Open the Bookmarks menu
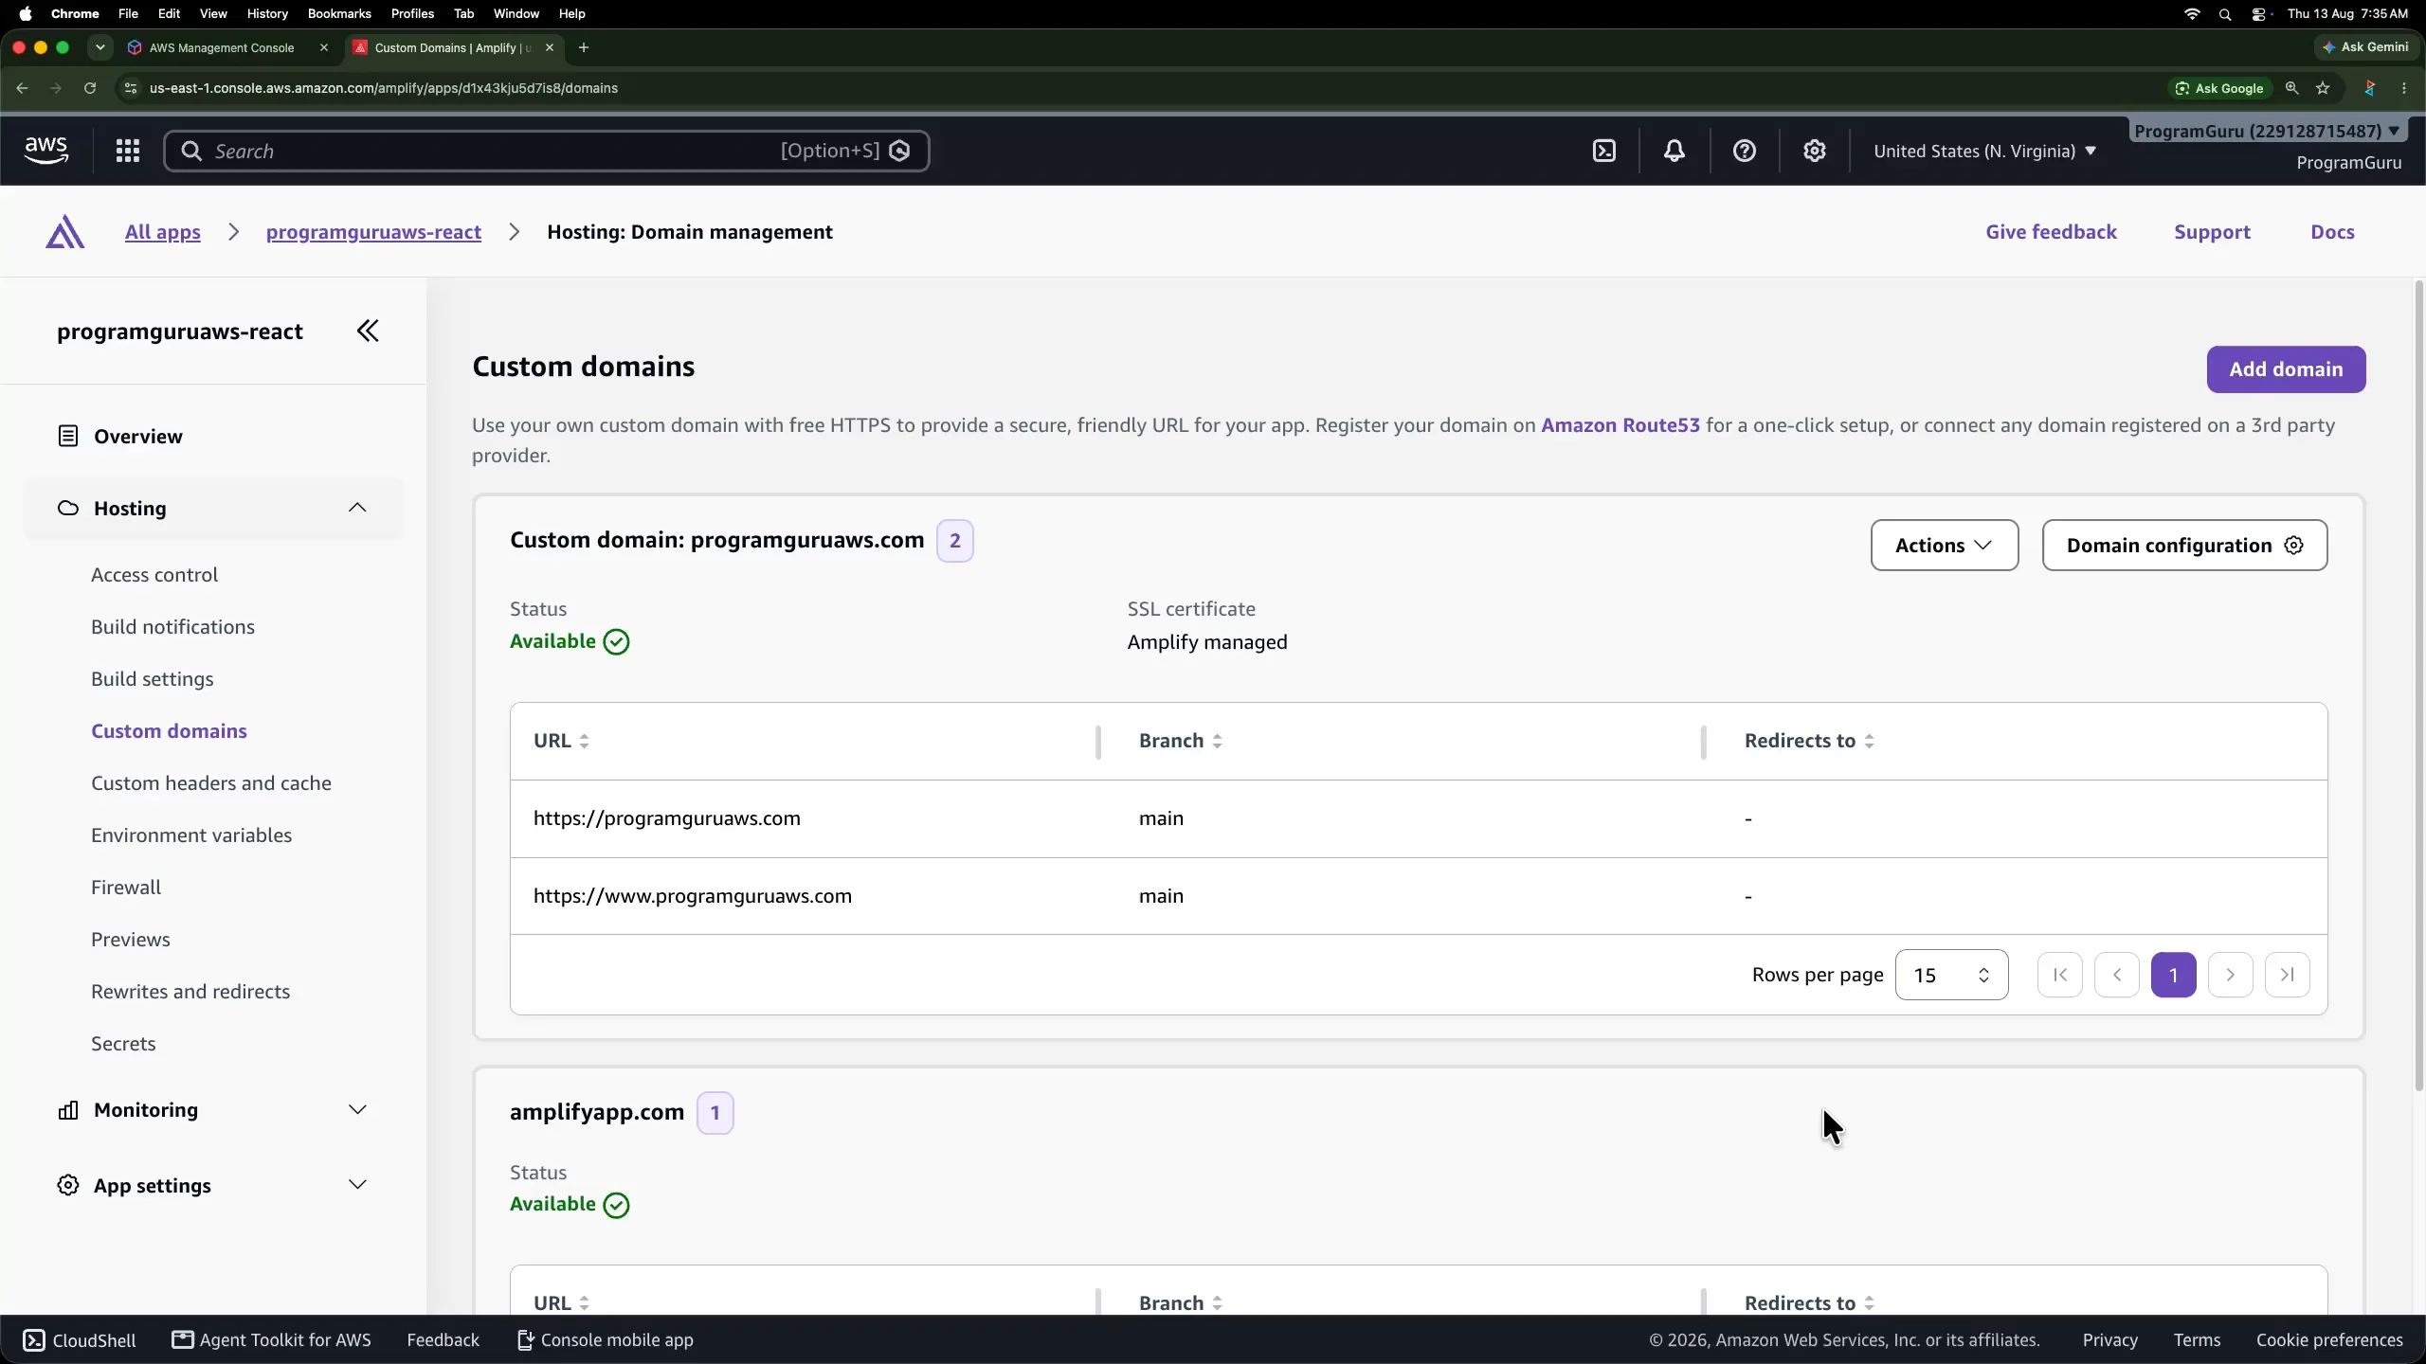The image size is (2426, 1364). click(339, 14)
